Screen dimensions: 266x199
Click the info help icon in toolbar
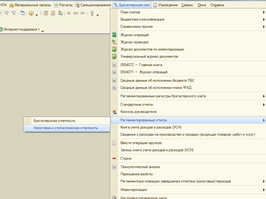pos(31,13)
